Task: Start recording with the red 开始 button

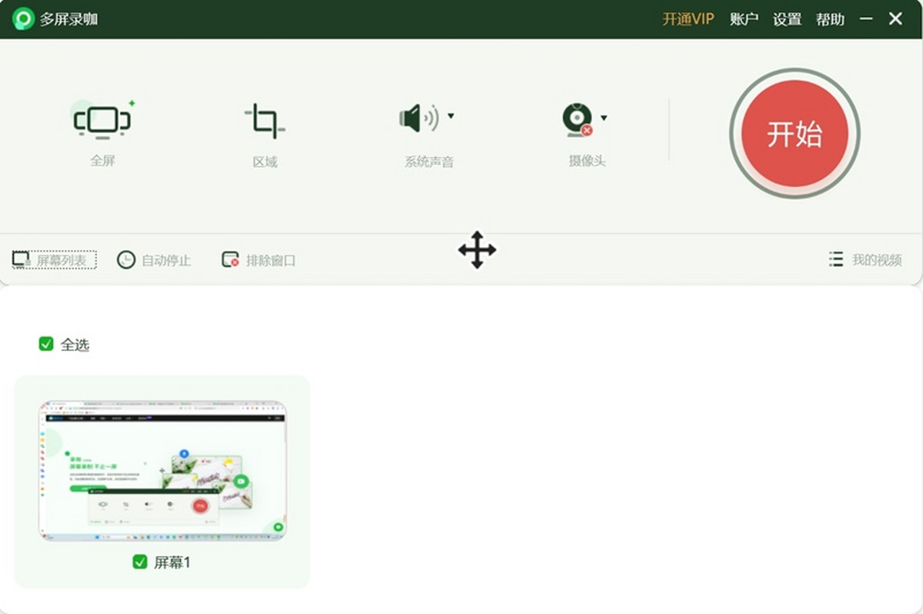Action: [x=795, y=134]
